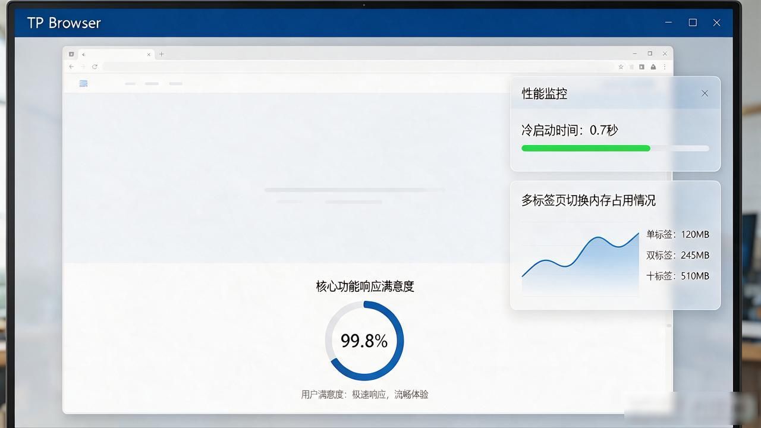This screenshot has height=428, width=761.
Task: Close the current inner browser tab
Action: pyautogui.click(x=149, y=54)
